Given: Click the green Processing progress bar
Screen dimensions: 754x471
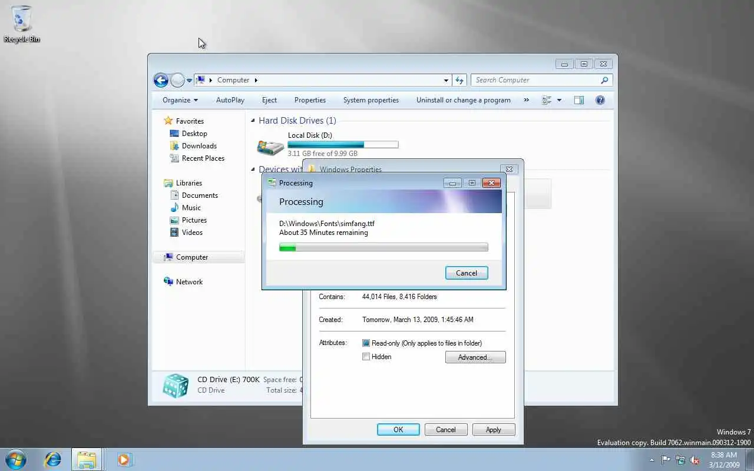Looking at the screenshot, I should coord(383,248).
